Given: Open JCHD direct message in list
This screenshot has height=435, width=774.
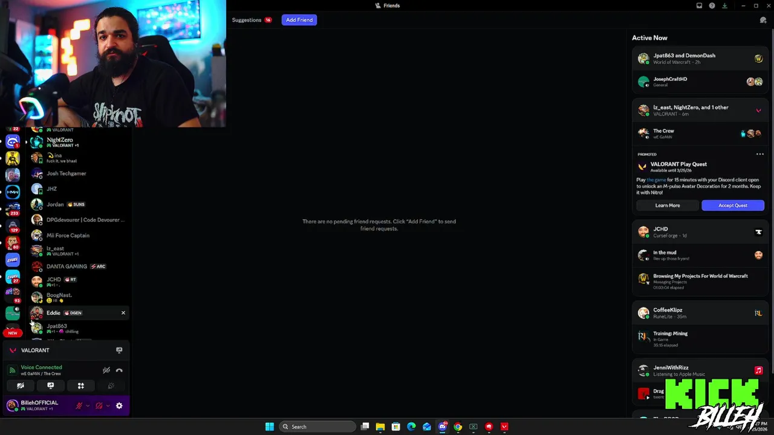Looking at the screenshot, I should [79, 282].
